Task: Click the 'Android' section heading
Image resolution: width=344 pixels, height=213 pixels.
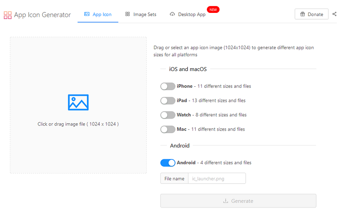Action: [x=180, y=146]
